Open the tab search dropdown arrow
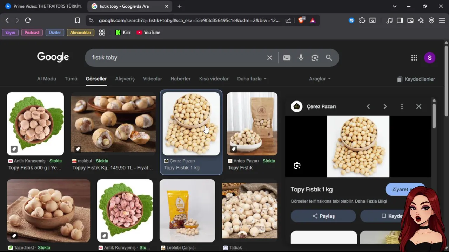Viewport: 449px width, 252px height. (395, 6)
